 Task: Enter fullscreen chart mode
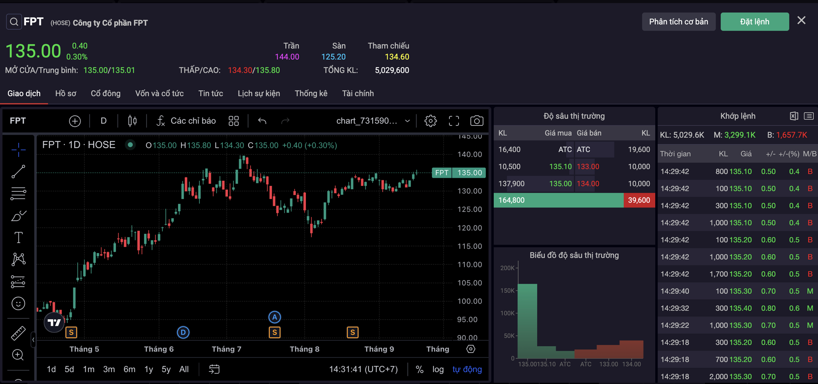tap(454, 121)
